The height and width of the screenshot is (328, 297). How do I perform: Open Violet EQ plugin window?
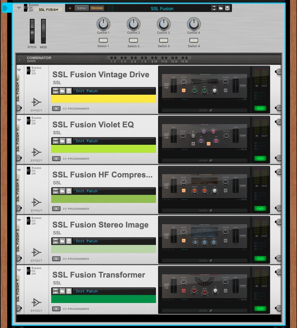[x=205, y=160]
